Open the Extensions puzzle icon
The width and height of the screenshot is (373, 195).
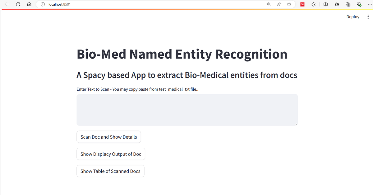coord(314,4)
